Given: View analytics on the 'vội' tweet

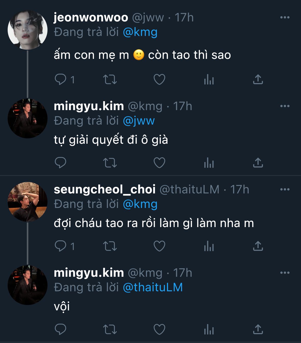Looking at the screenshot, I should (209, 329).
